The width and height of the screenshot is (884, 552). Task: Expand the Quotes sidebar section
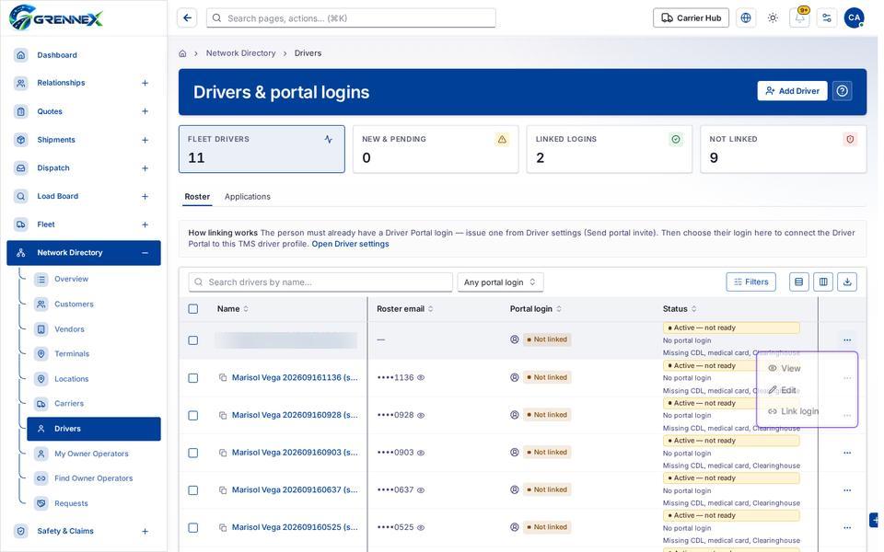coord(145,111)
